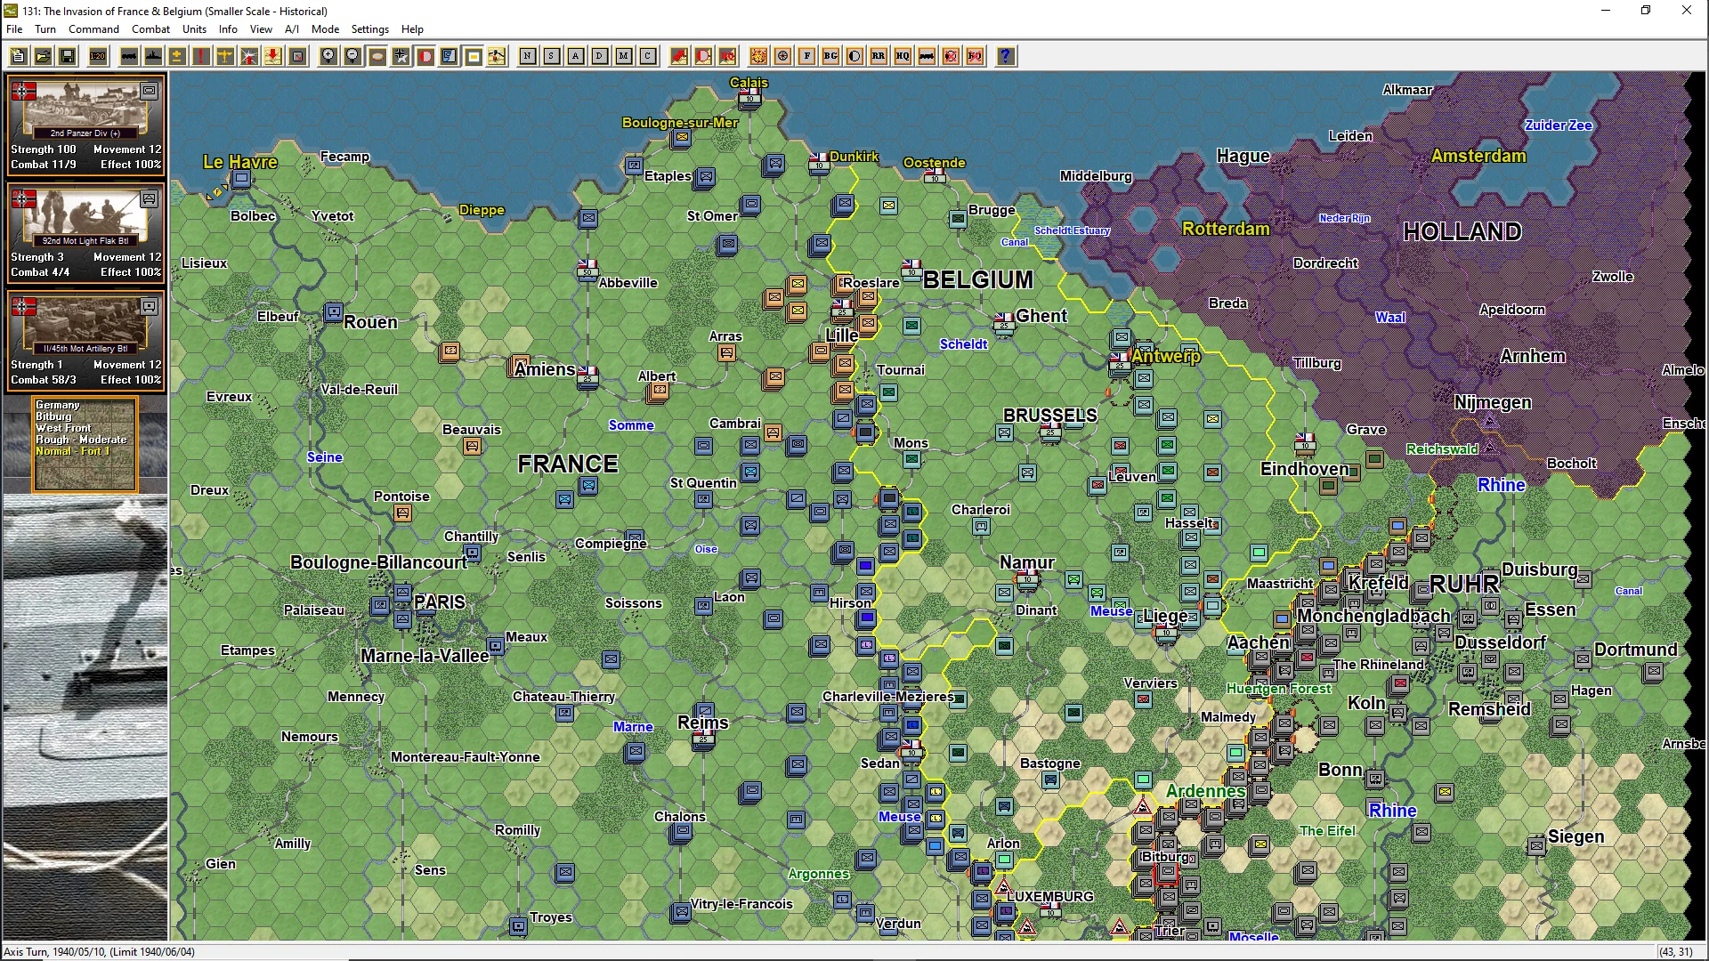Click the Zoom In magnifier icon

tap(328, 56)
